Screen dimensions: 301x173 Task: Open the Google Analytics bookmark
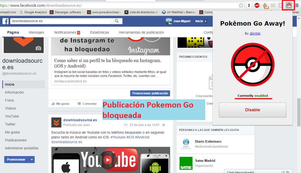coord(33,12)
